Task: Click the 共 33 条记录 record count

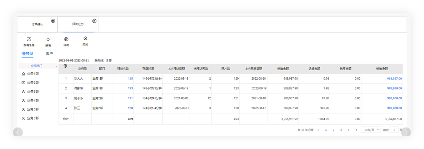Action: 305,130
